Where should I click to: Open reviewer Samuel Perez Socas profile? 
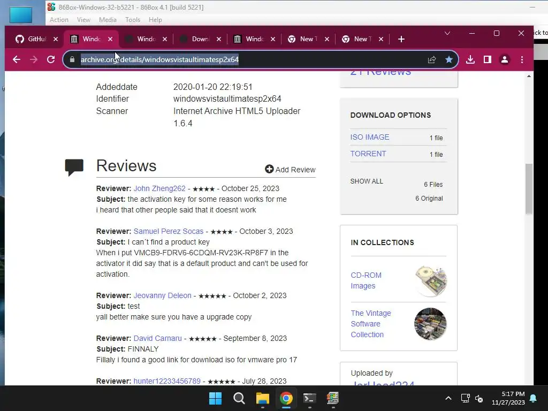point(169,231)
